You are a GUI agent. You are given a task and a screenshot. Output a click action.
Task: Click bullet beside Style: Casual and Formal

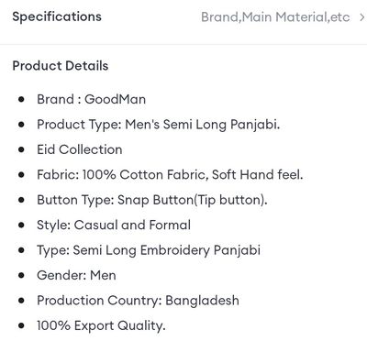pos(21,225)
